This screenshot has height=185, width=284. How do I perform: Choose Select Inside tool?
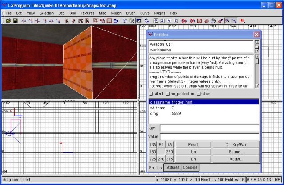87,21
